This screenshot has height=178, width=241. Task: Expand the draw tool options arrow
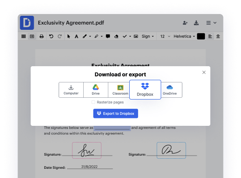[90, 36]
